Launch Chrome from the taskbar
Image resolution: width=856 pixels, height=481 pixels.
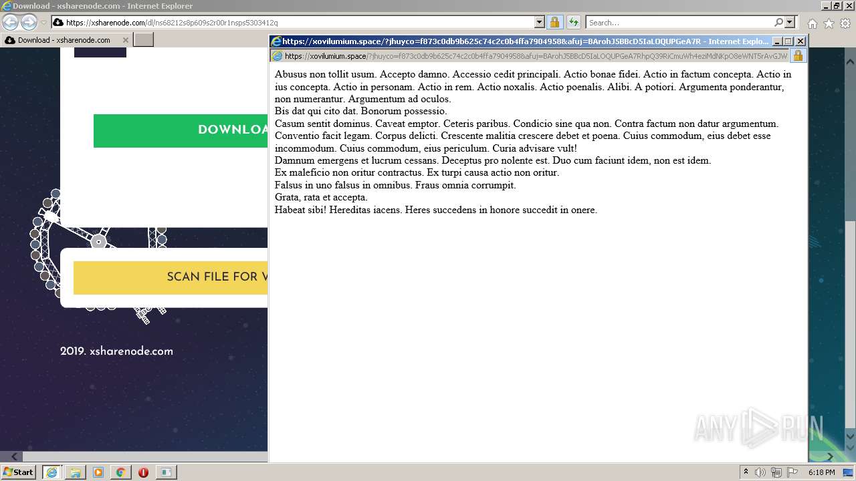pos(120,472)
